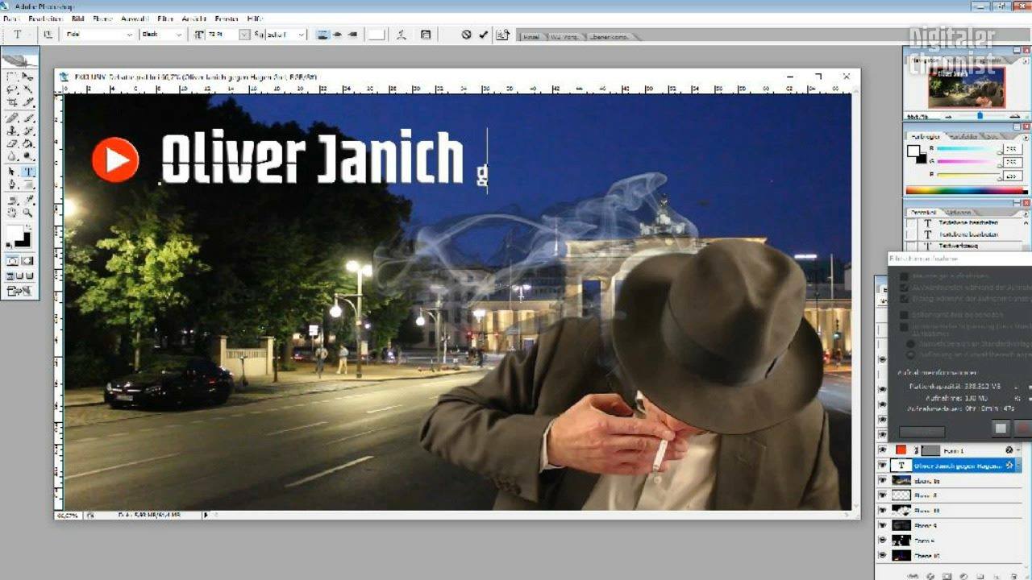Hide the Oliver Janich text layer
This screenshot has height=580, width=1032.
[882, 466]
